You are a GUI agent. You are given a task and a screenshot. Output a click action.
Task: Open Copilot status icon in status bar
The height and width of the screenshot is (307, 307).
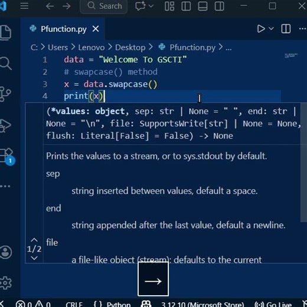tap(146, 304)
